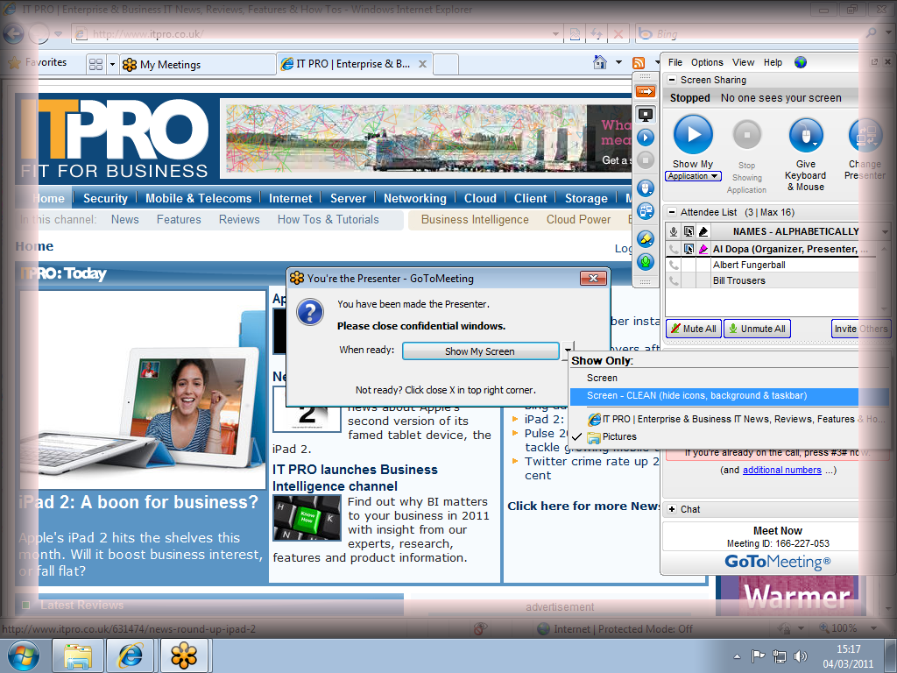
Task: Open the Names - Alphabetically sort dropdown
Action: tap(885, 231)
